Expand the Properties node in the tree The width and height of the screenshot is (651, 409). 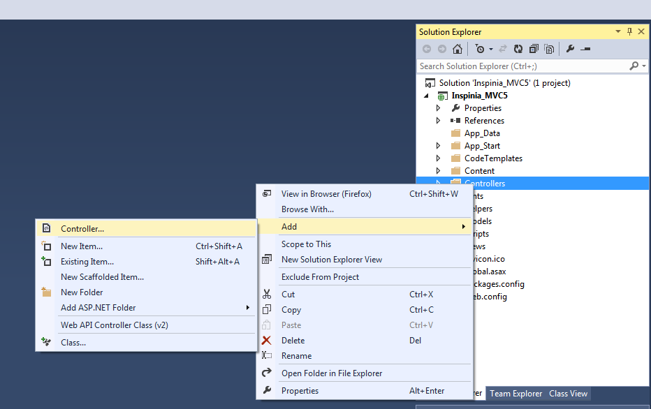pyautogui.click(x=438, y=108)
